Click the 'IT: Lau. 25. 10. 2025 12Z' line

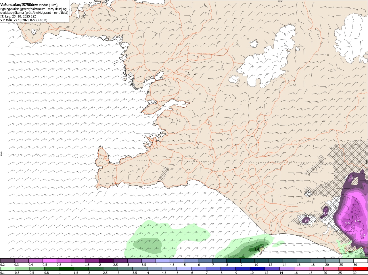pos(18,16)
